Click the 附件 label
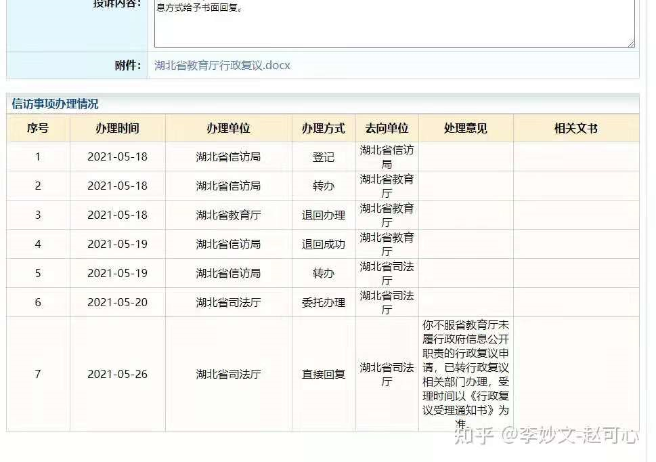The image size is (656, 462). (x=127, y=65)
